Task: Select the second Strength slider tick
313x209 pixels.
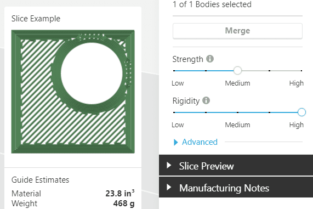Action: click(206, 71)
